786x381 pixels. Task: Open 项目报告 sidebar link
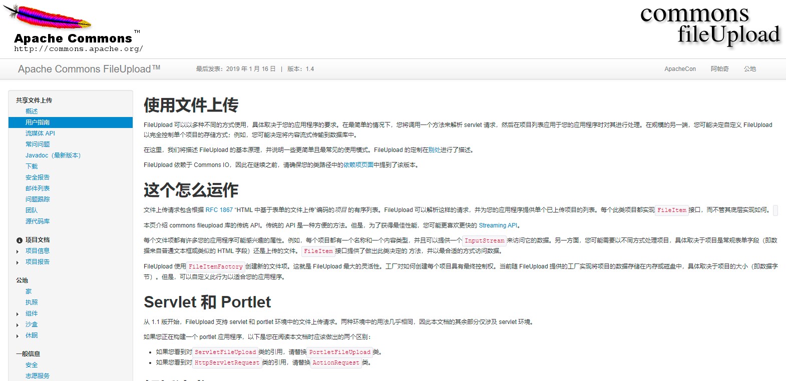tap(38, 262)
